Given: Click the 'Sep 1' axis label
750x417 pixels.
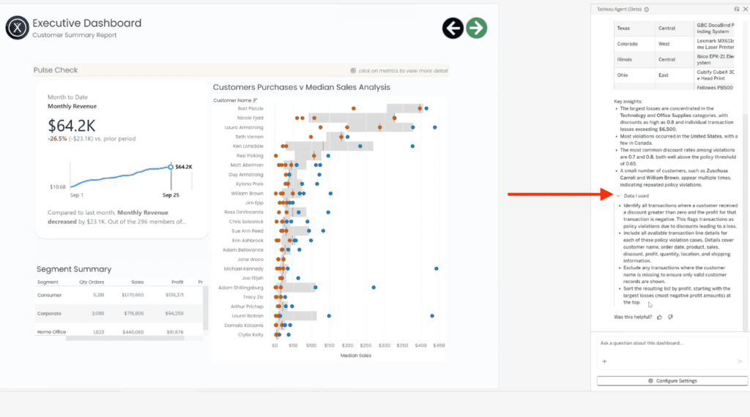Looking at the screenshot, I should tap(76, 195).
